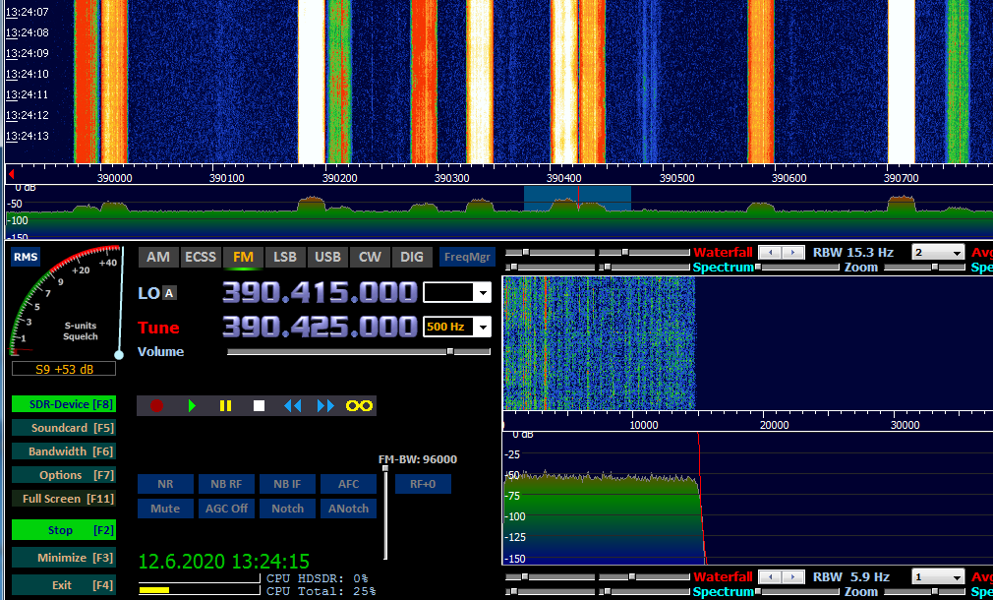
Task: Select the DIG digital mode
Action: pyautogui.click(x=412, y=257)
